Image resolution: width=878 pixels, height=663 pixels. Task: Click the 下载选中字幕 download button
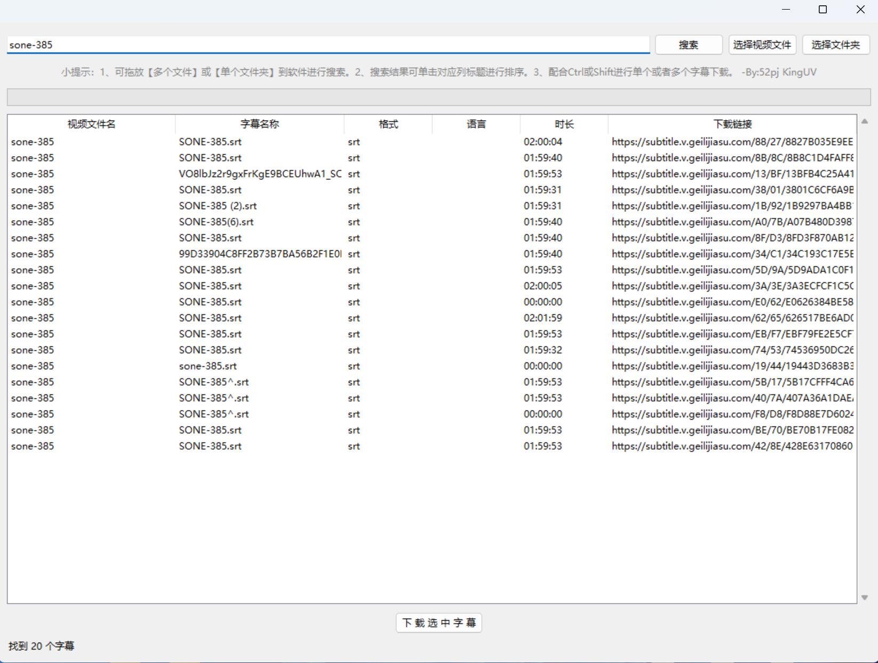coord(439,623)
